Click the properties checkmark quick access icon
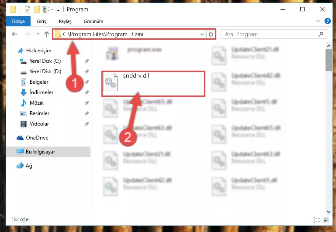 28,10
